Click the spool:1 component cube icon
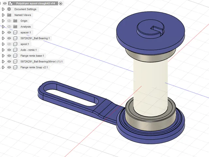This screenshot has height=157, width=209. tap(15, 44)
